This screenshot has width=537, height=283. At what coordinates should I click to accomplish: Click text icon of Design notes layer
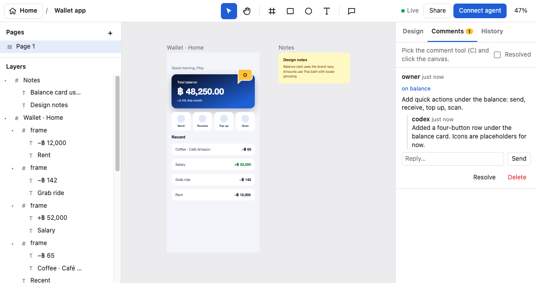tap(24, 105)
